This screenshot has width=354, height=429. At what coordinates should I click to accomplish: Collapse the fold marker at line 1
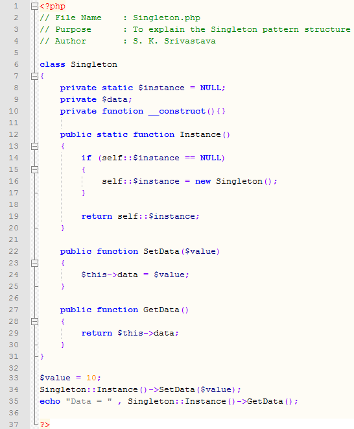pos(34,6)
